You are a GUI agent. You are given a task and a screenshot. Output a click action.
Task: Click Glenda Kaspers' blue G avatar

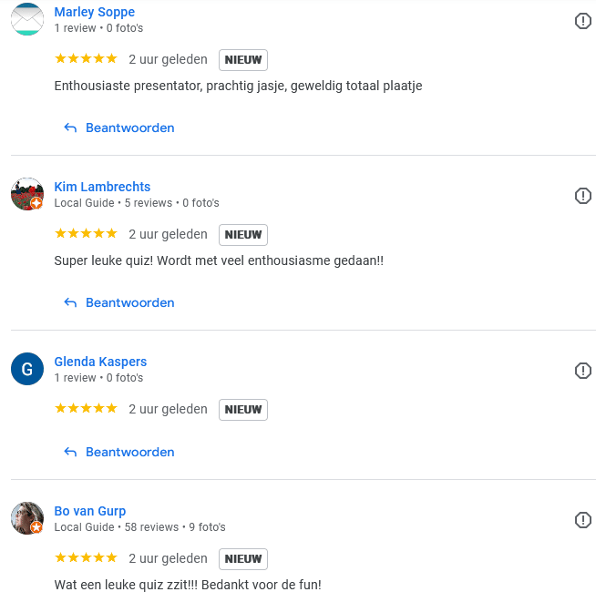[x=27, y=369]
